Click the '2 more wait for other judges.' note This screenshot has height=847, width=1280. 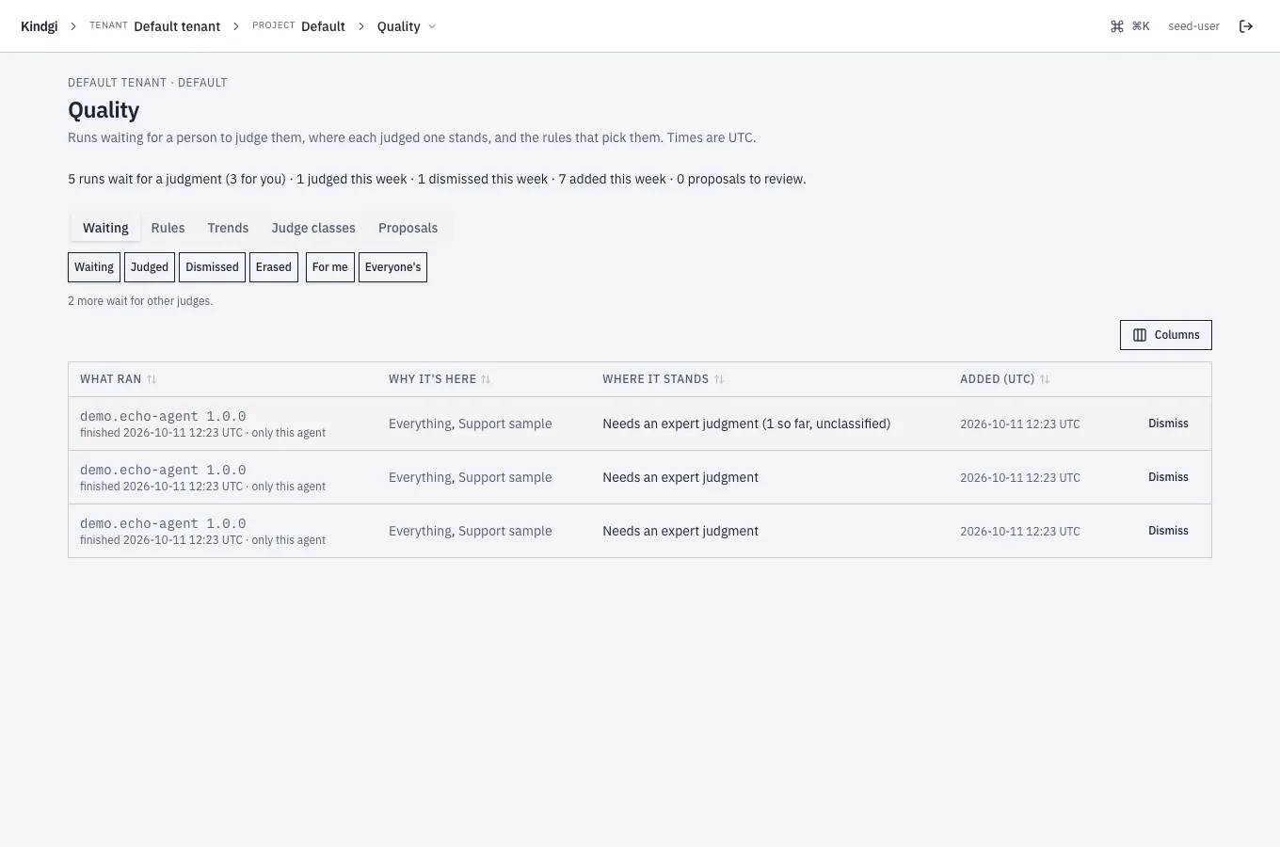pos(140,301)
